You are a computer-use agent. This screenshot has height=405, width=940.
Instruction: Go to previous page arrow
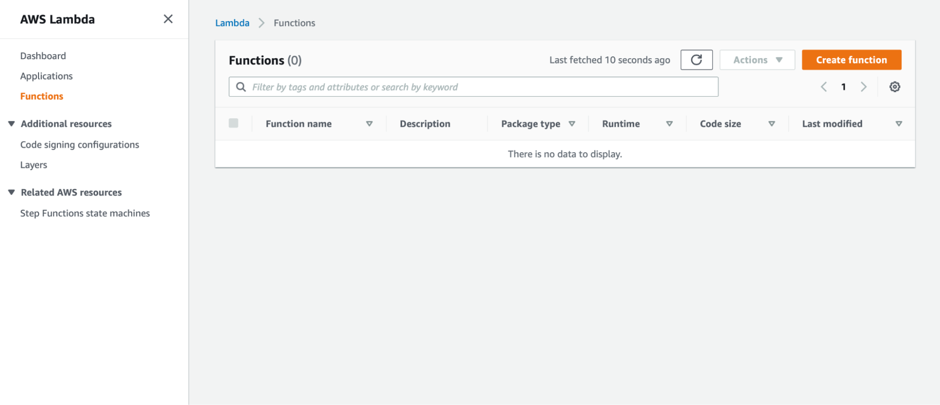(824, 87)
